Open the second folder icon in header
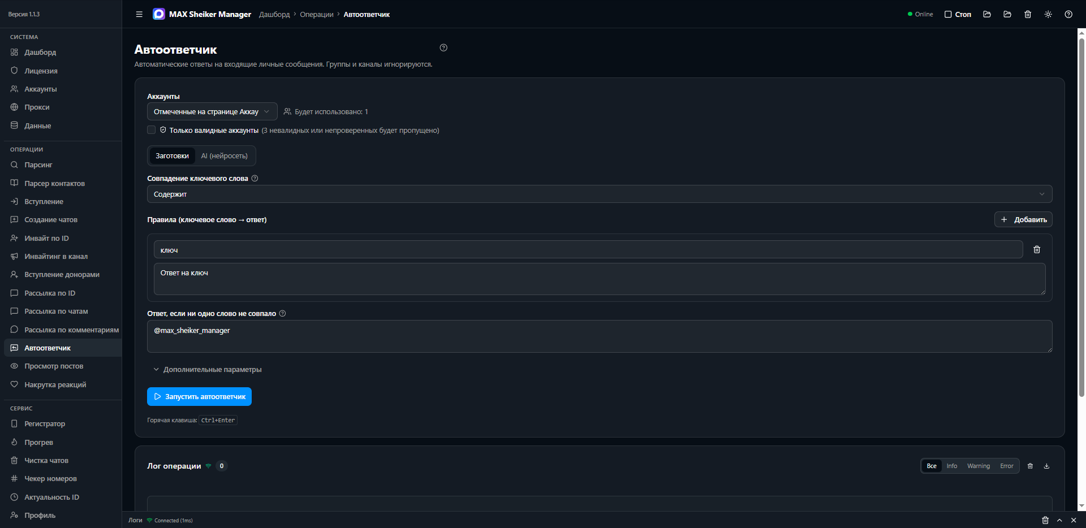This screenshot has height=528, width=1086. pyautogui.click(x=1007, y=14)
